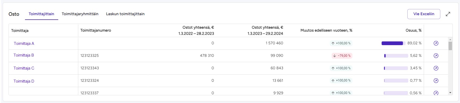Open details arrow icon for Toimittaja D row
The height and width of the screenshot is (103, 460).
click(436, 81)
